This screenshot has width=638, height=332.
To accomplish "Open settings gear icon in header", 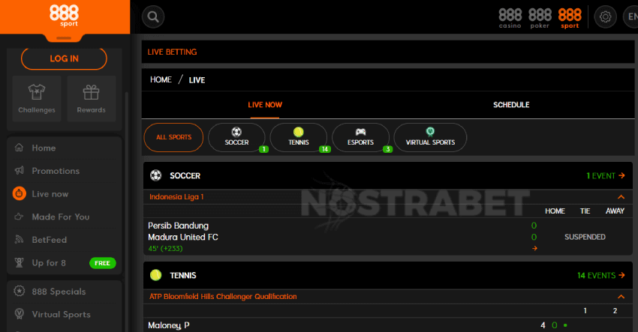I will [x=605, y=16].
